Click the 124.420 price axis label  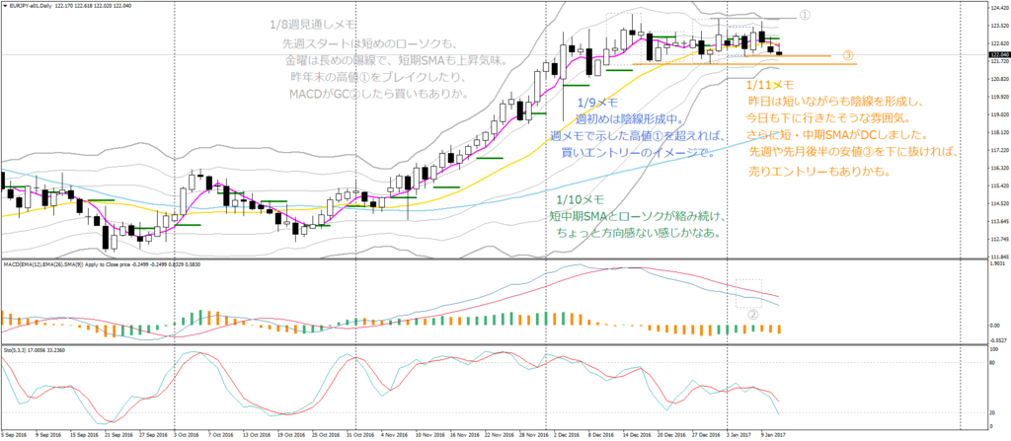pyautogui.click(x=998, y=8)
